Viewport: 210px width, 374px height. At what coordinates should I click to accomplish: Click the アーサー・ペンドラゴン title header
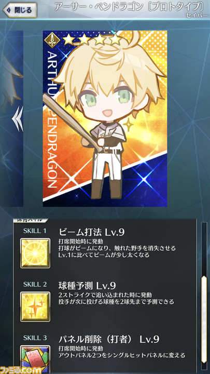pyautogui.click(x=130, y=7)
